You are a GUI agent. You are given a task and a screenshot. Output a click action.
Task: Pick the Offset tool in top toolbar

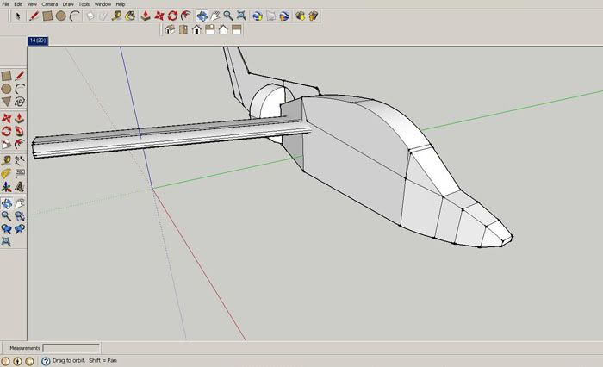point(186,16)
